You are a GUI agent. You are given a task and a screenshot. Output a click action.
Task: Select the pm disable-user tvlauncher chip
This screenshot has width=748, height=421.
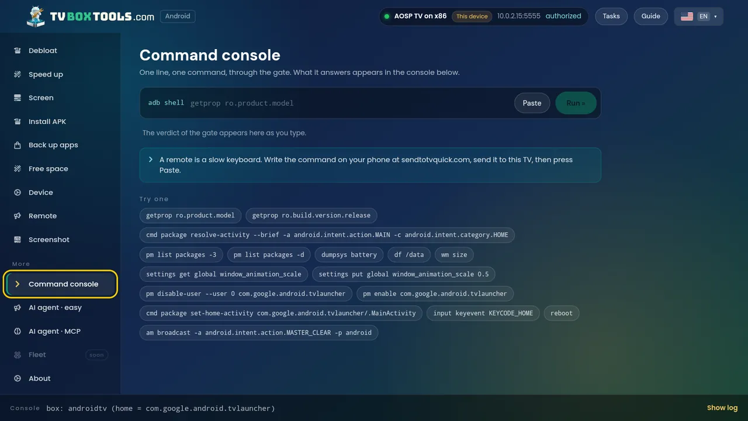(245, 294)
